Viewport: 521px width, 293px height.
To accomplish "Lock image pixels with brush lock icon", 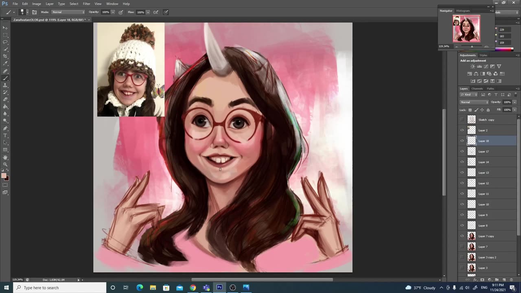I will pyautogui.click(x=476, y=110).
